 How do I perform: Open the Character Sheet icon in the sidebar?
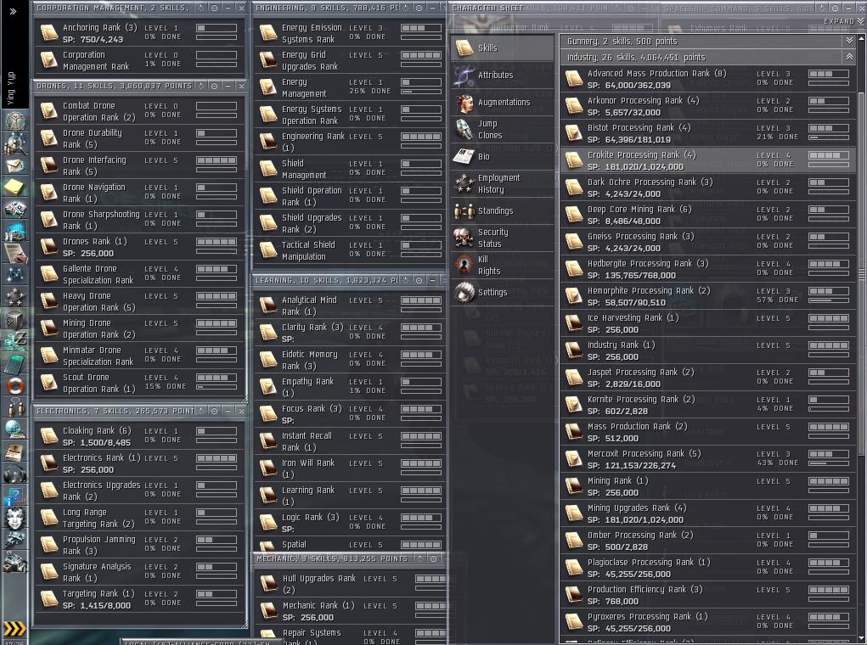15,121
